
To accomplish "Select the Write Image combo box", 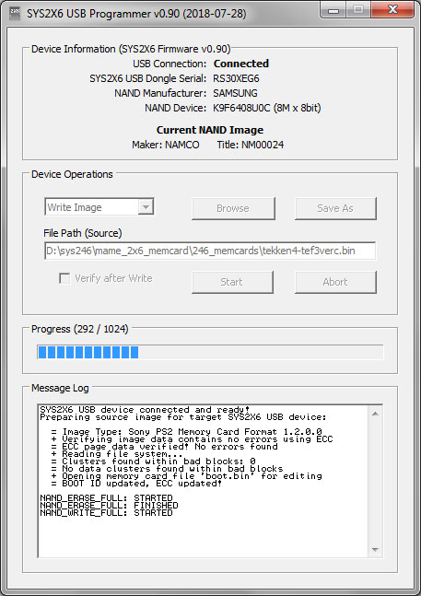I will [x=99, y=207].
